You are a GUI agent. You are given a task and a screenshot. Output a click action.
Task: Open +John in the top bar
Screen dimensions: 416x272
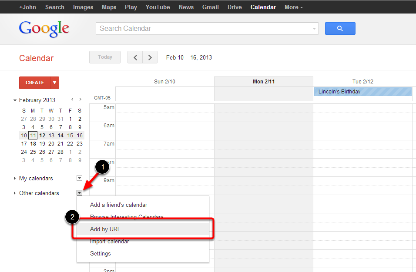(x=27, y=7)
